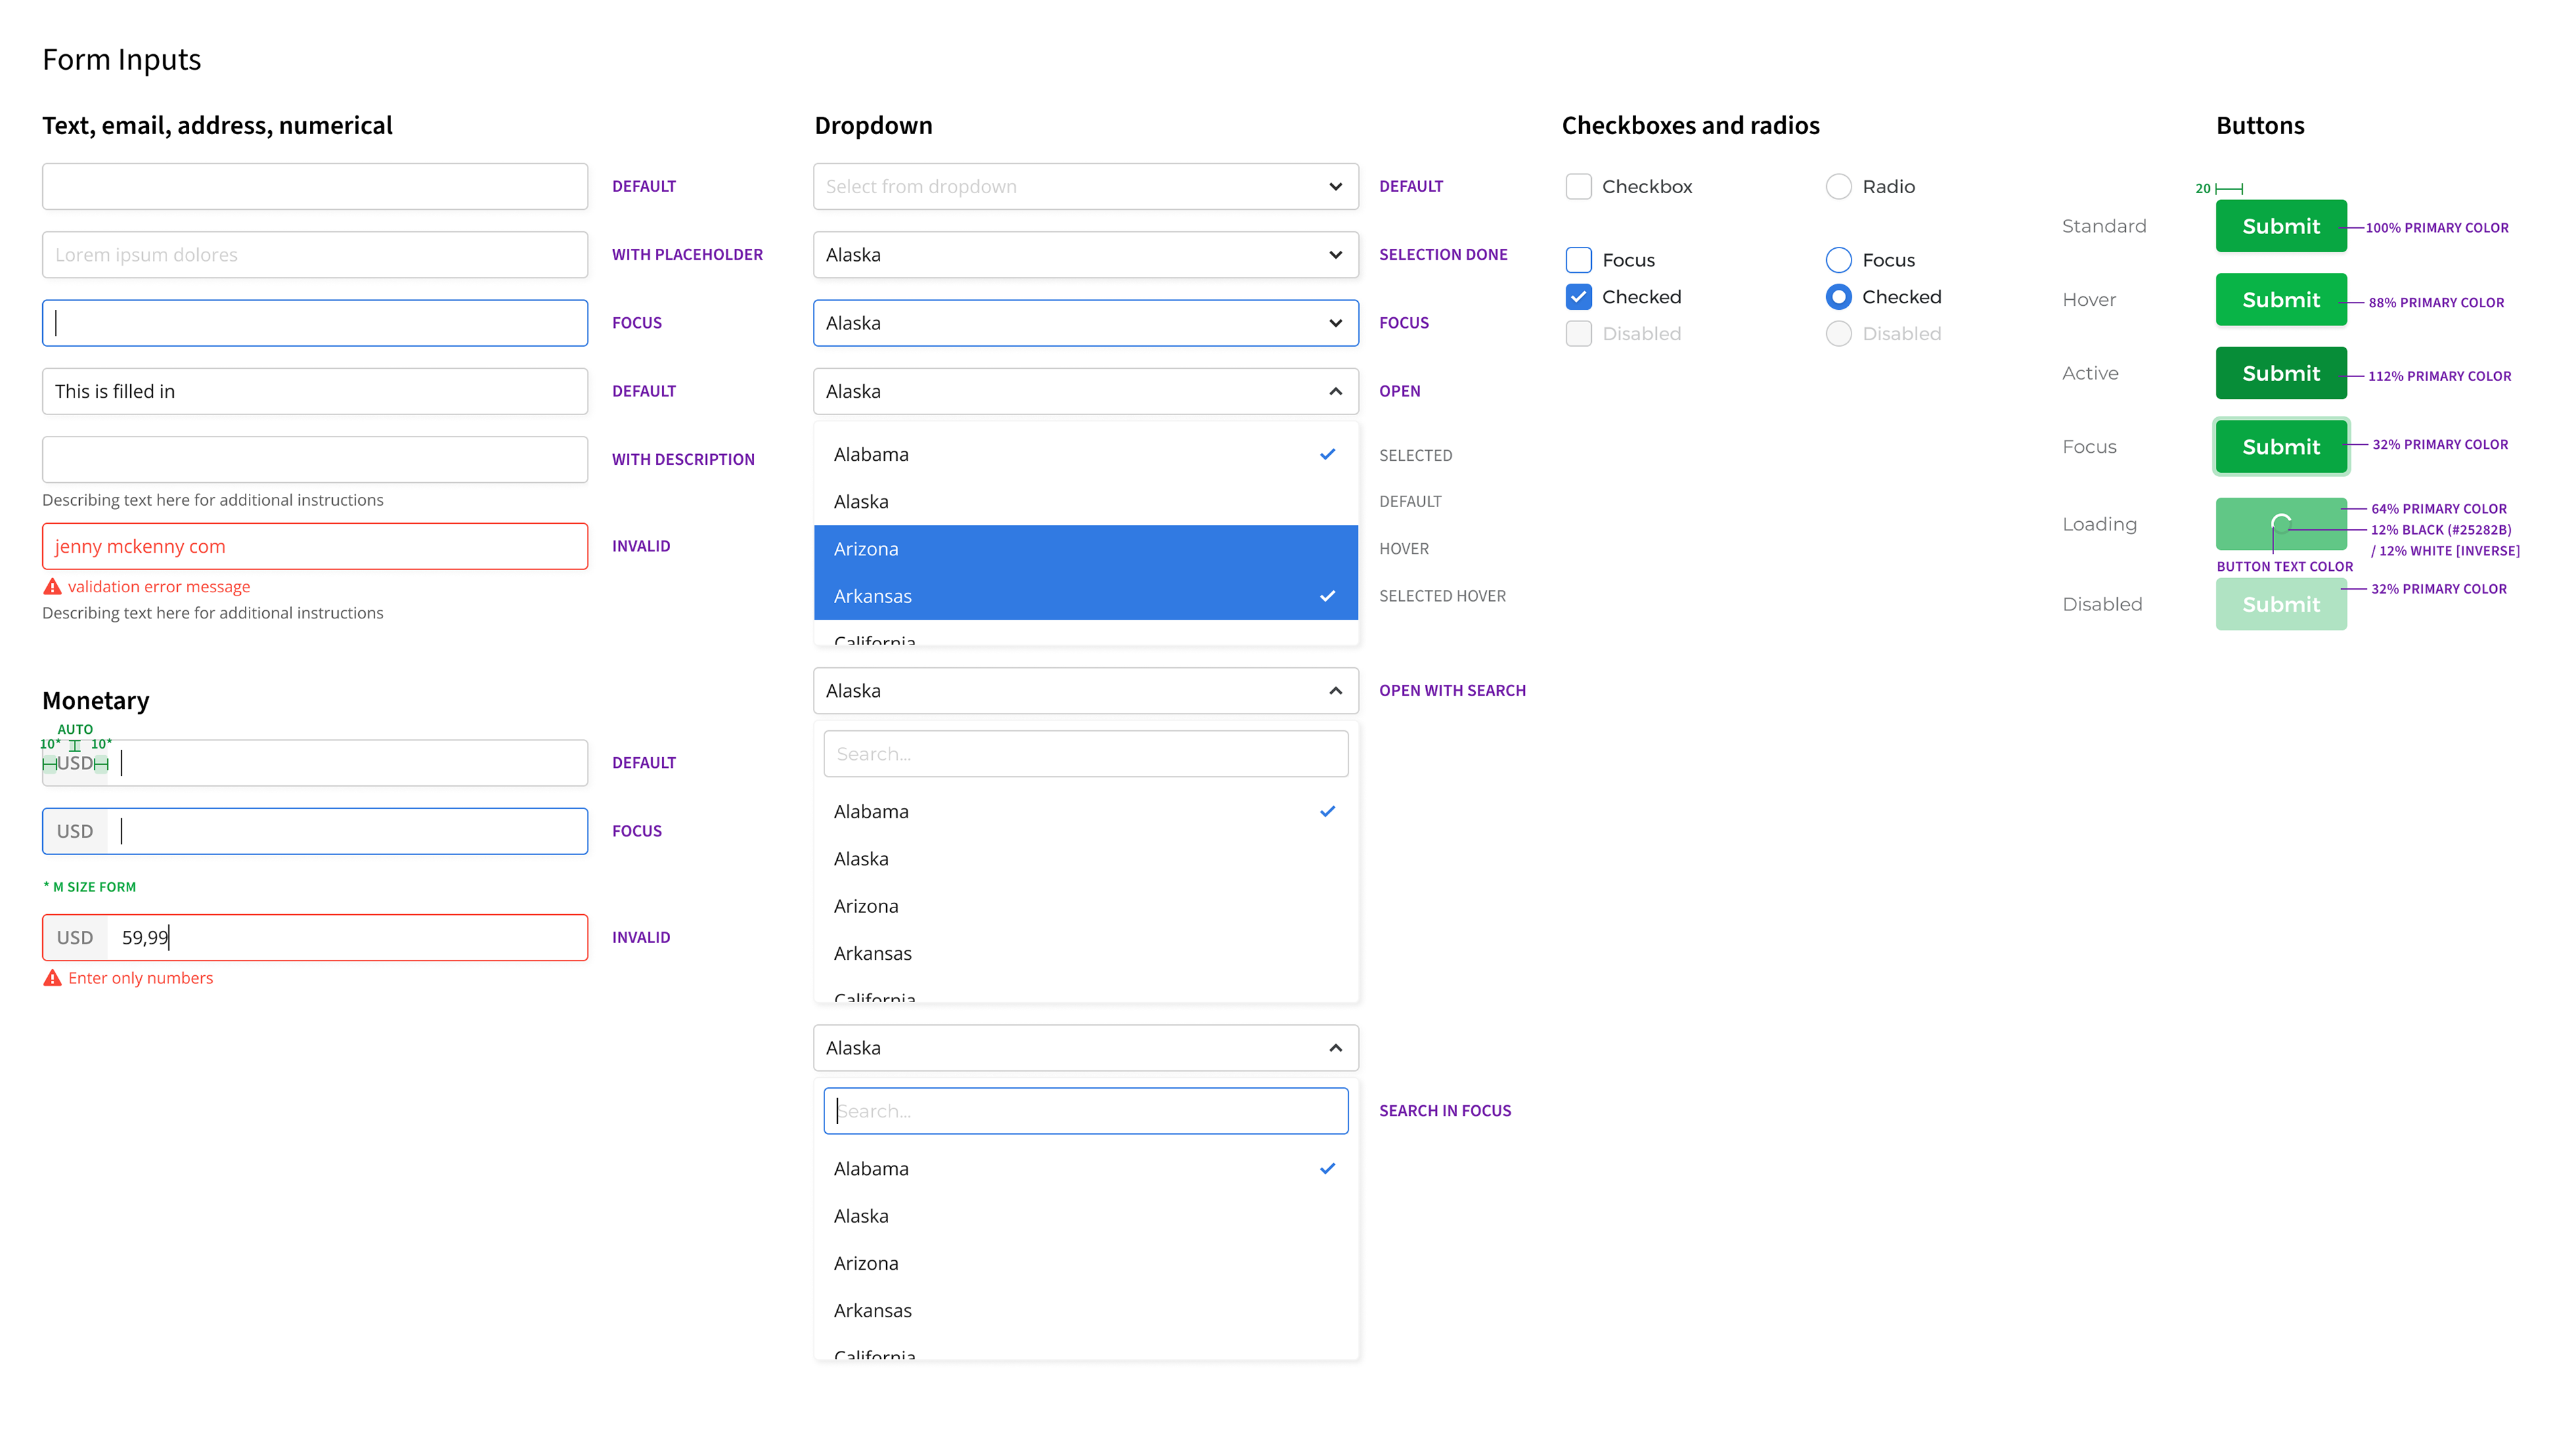This screenshot has width=2576, height=1434.
Task: Uncheck the 'Checked' checkbox
Action: pyautogui.click(x=1578, y=297)
